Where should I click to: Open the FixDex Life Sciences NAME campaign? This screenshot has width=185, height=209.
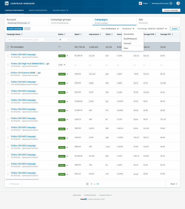[26, 73]
